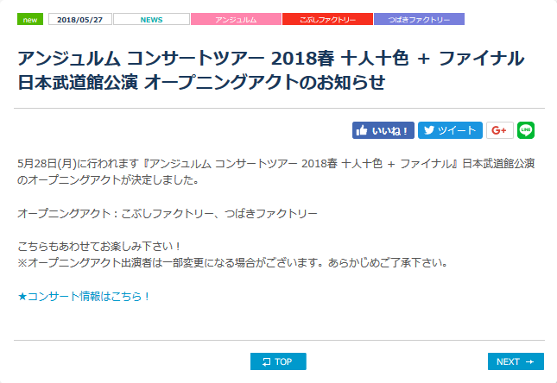
Task: Share via the Twitter ツイート button
Action: pyautogui.click(x=450, y=130)
